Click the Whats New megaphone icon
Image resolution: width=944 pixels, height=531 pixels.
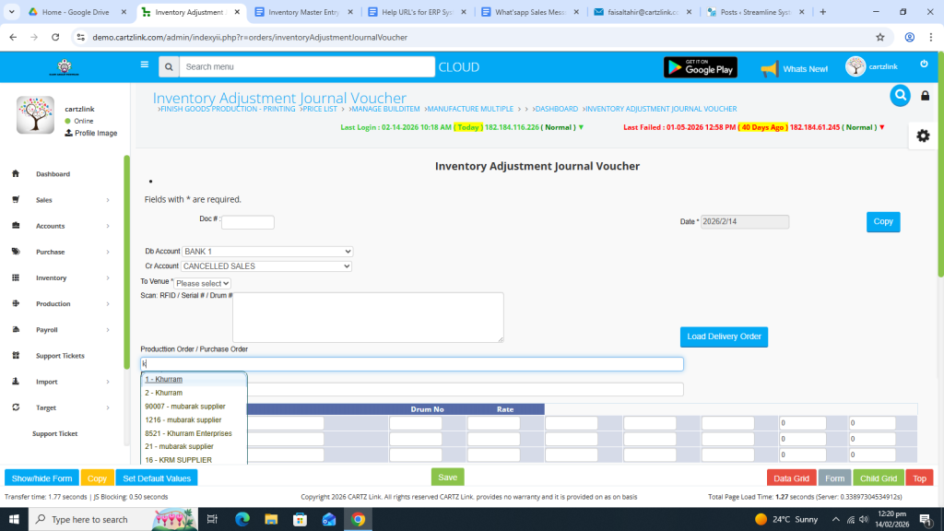click(x=769, y=69)
